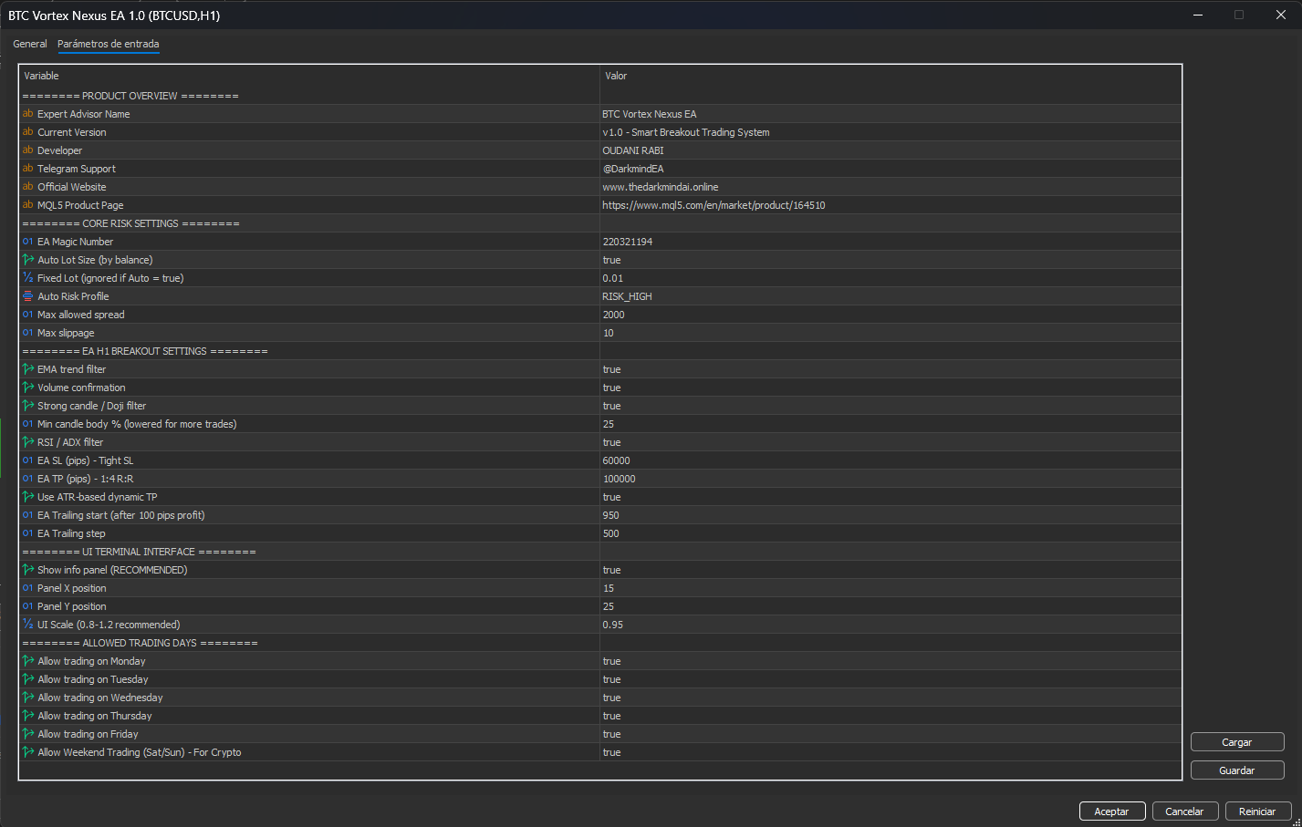
Task: Click the integer icon beside EA Trailing start
Action: click(27, 515)
